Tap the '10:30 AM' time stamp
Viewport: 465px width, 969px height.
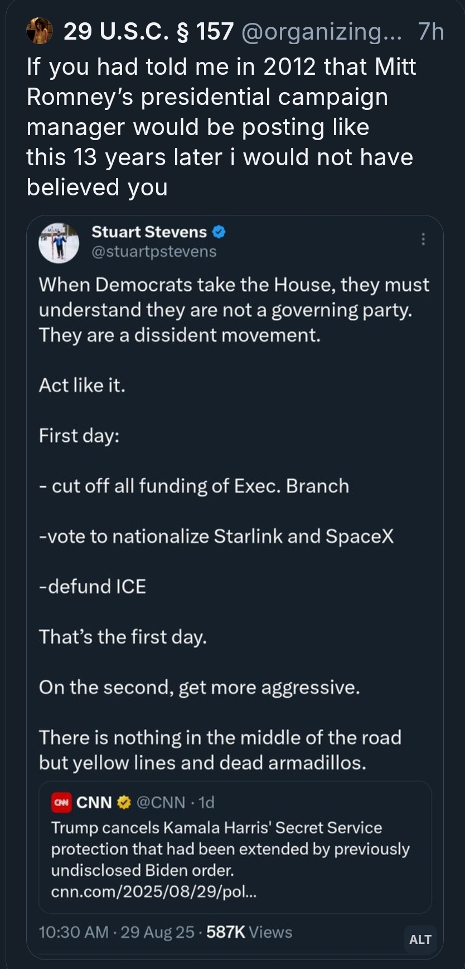click(73, 932)
